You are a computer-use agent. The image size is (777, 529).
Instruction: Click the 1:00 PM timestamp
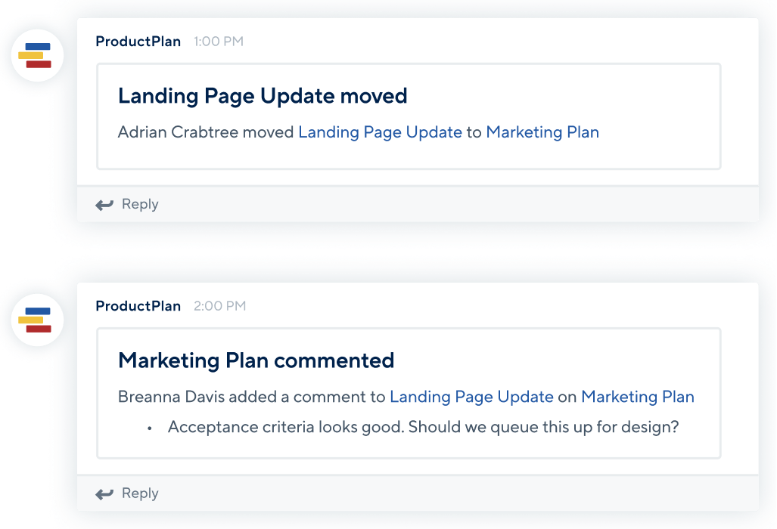[219, 42]
